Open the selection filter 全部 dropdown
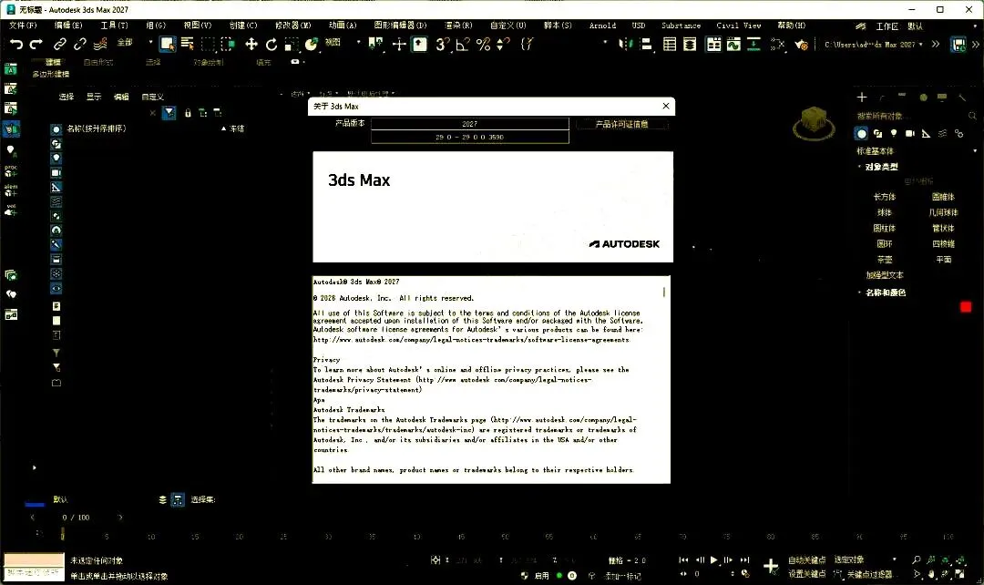984x585 pixels. tap(133, 42)
